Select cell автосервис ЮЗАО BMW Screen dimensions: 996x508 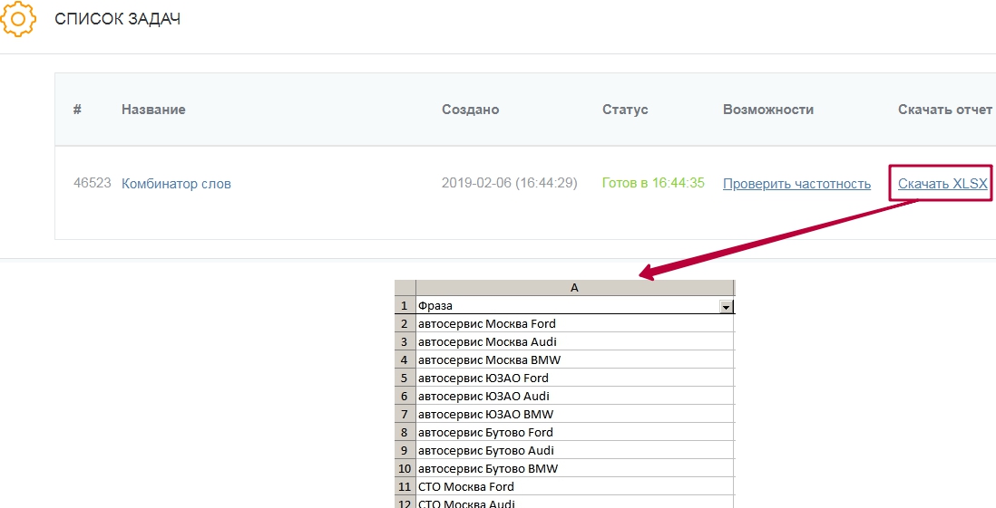[574, 414]
